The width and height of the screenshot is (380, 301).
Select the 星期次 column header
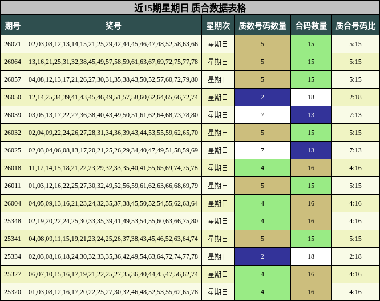(218, 26)
